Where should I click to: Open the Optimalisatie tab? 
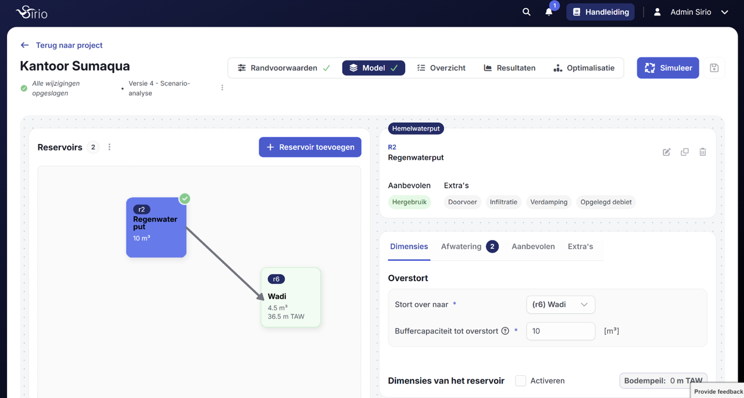[584, 68]
